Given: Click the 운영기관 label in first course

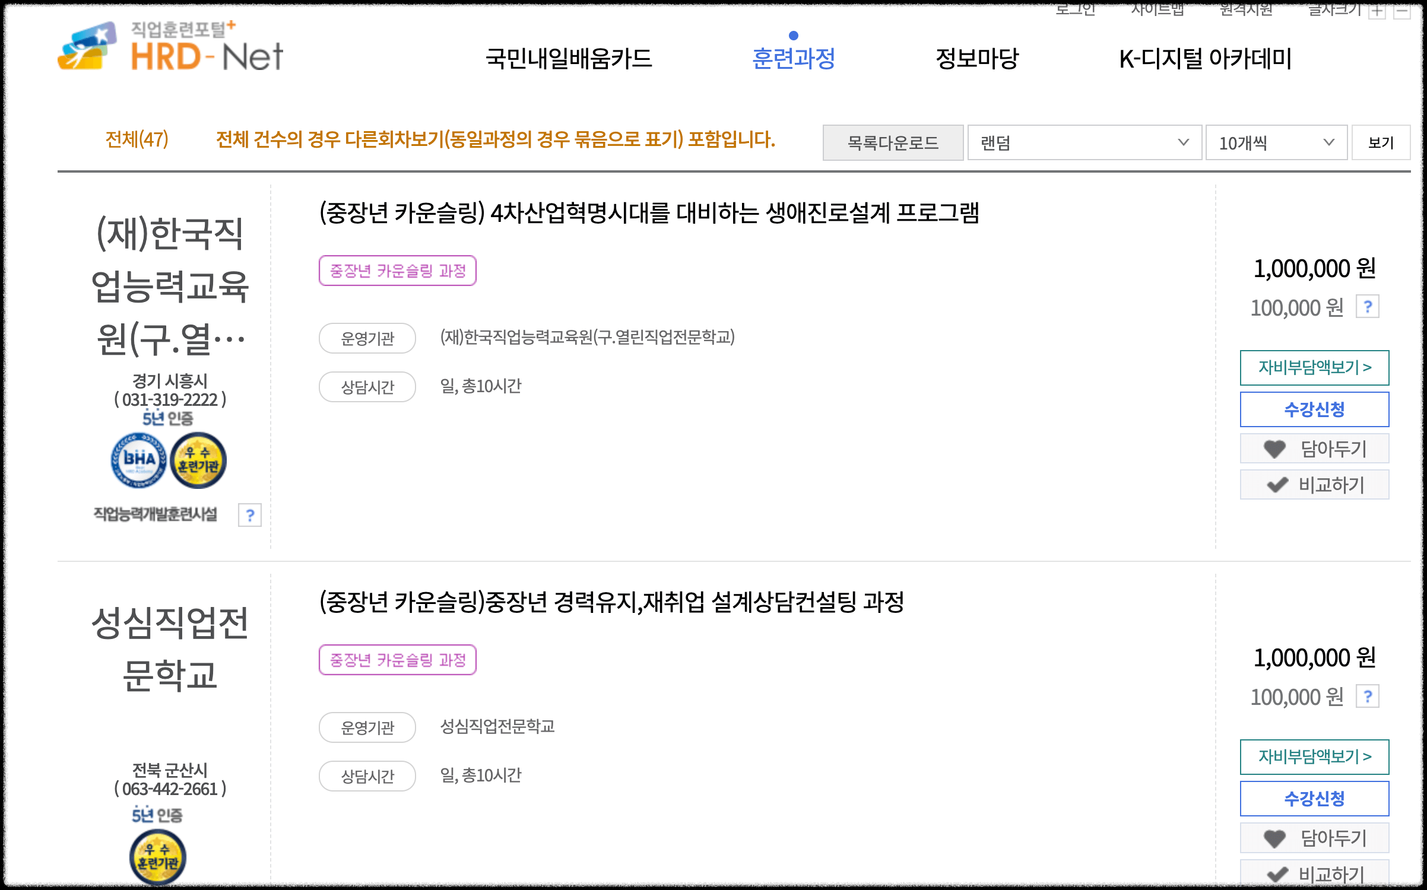Looking at the screenshot, I should click(367, 338).
